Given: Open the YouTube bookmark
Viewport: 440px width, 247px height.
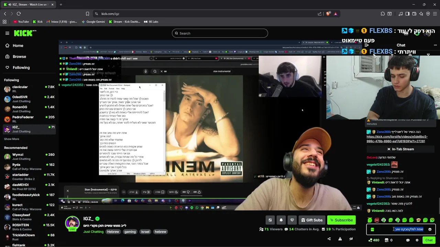Looking at the screenshot, I should tap(21, 22).
